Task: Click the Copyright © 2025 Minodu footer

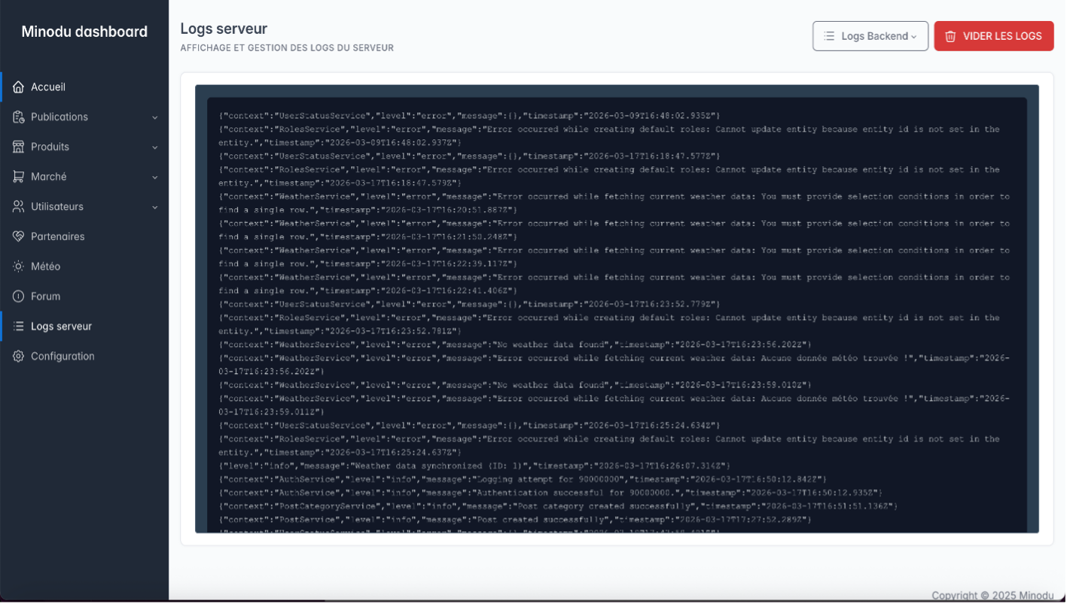Action: 992,596
